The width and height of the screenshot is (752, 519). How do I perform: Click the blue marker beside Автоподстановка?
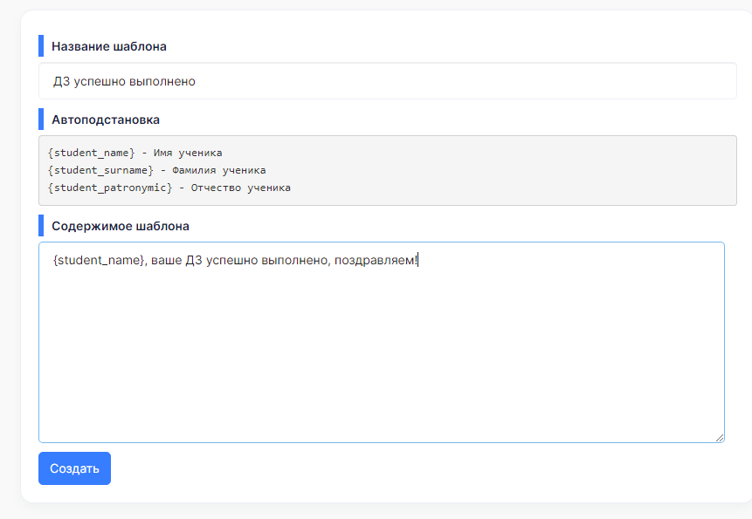tap(41, 120)
